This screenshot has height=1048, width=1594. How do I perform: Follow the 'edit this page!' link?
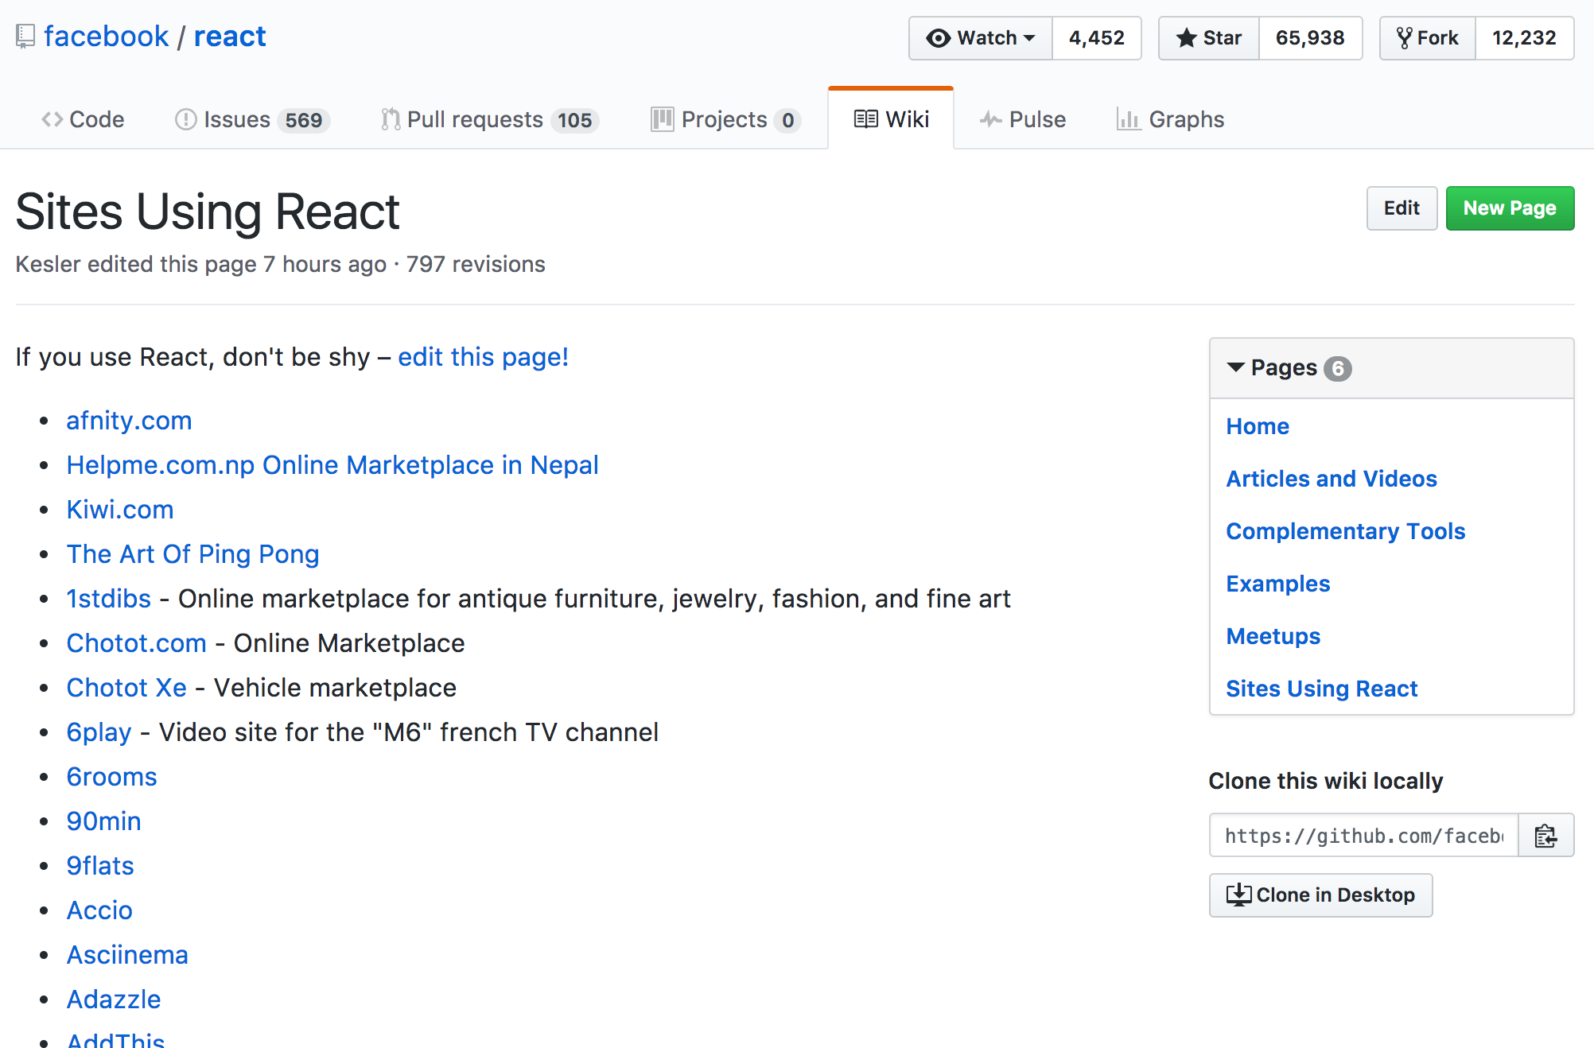(x=483, y=357)
